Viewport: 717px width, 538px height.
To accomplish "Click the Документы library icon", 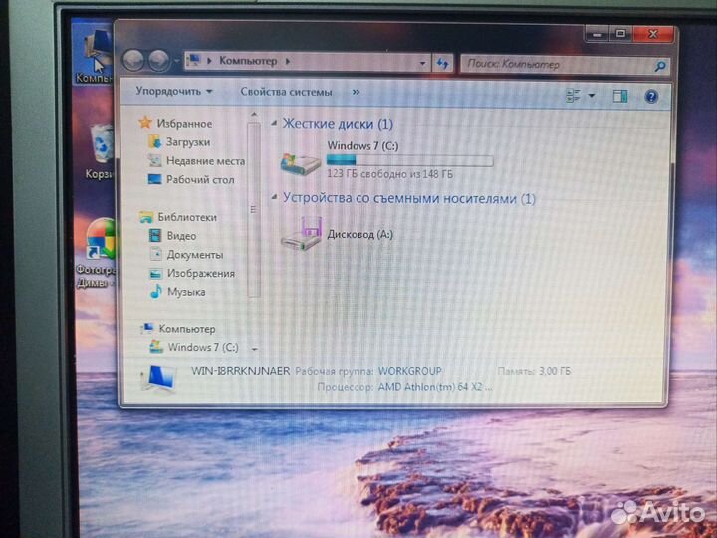I will coord(156,254).
